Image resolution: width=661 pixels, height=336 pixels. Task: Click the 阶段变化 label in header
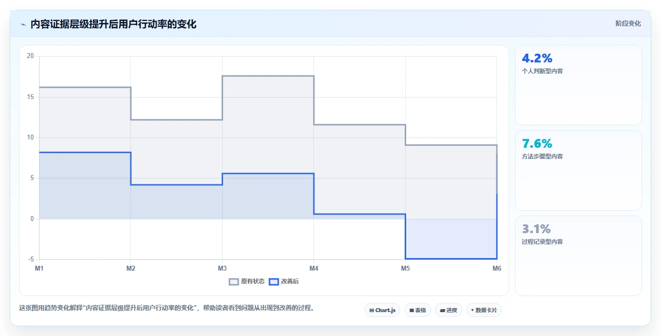click(628, 23)
